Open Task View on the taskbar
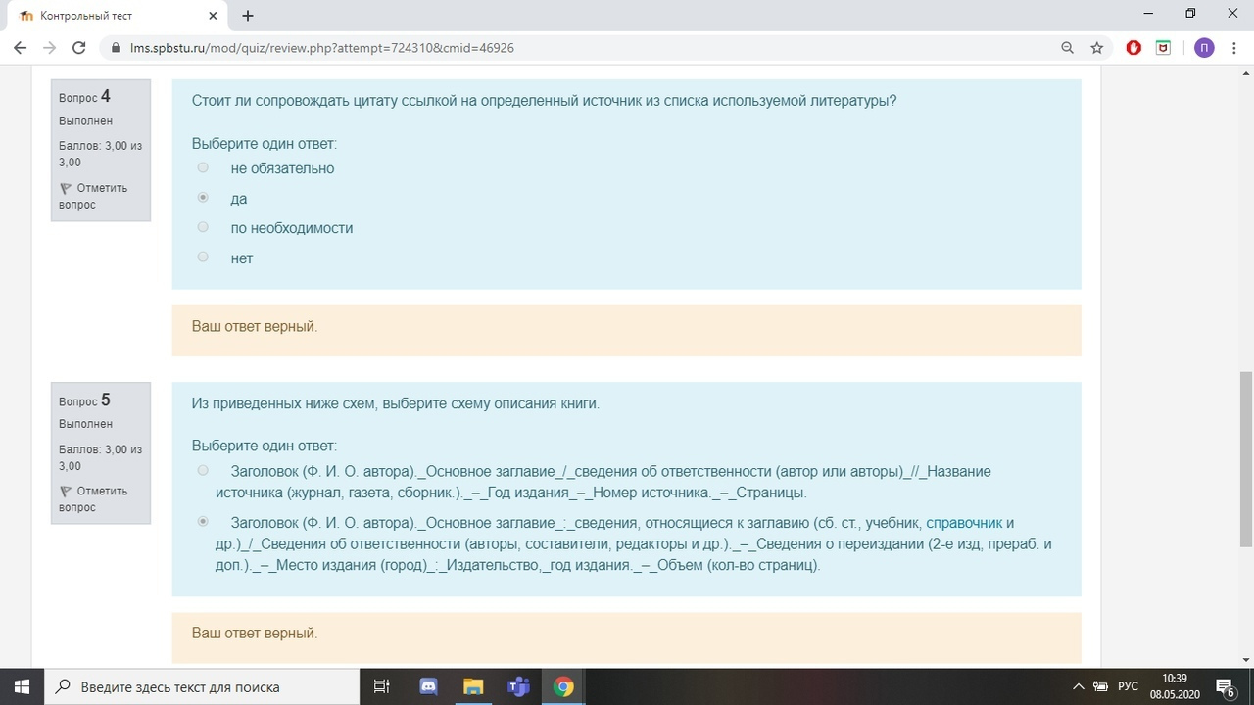This screenshot has width=1254, height=705. [382, 686]
